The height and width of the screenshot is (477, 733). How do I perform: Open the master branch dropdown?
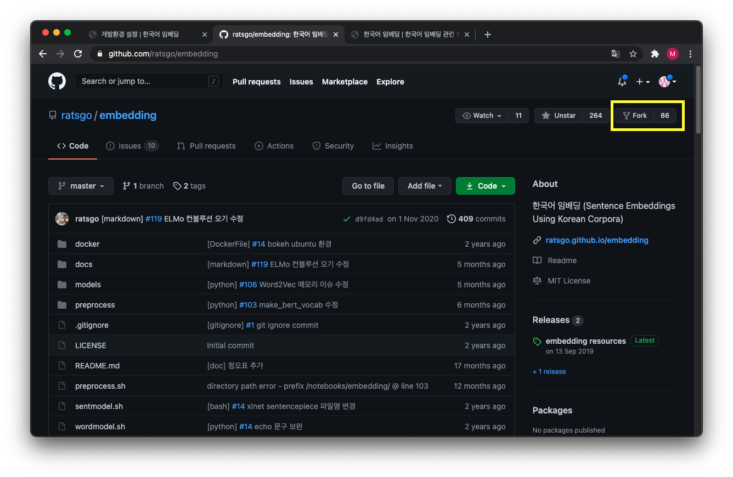click(x=81, y=186)
